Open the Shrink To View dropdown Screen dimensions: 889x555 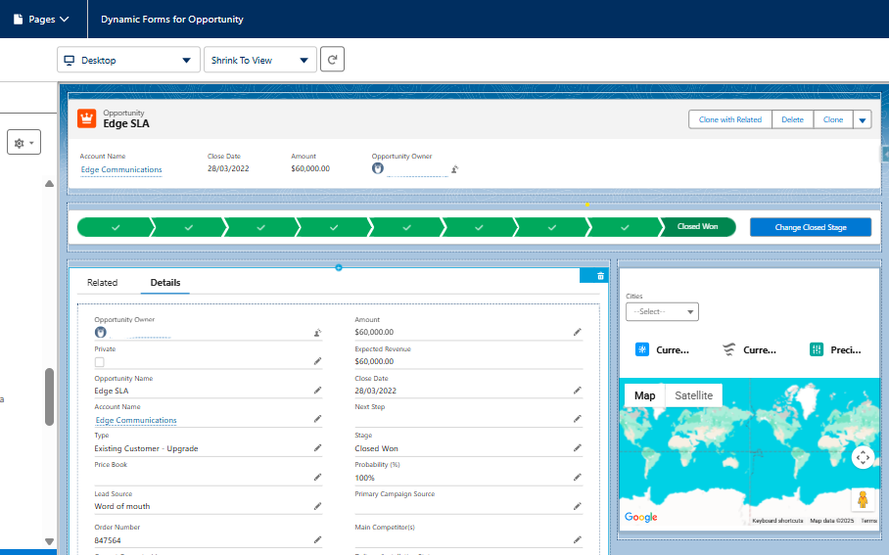pos(260,60)
